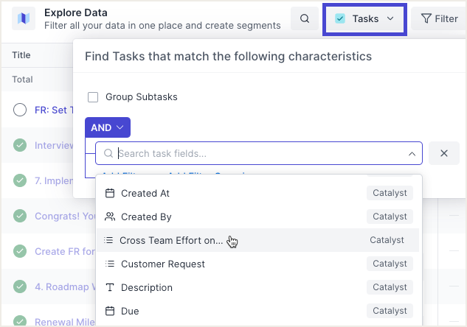Toggle the FR: Set task completion circle

(21, 110)
